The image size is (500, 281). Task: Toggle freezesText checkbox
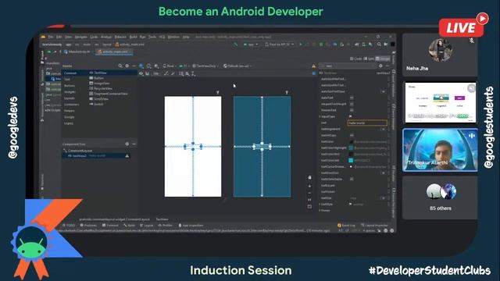click(x=352, y=110)
